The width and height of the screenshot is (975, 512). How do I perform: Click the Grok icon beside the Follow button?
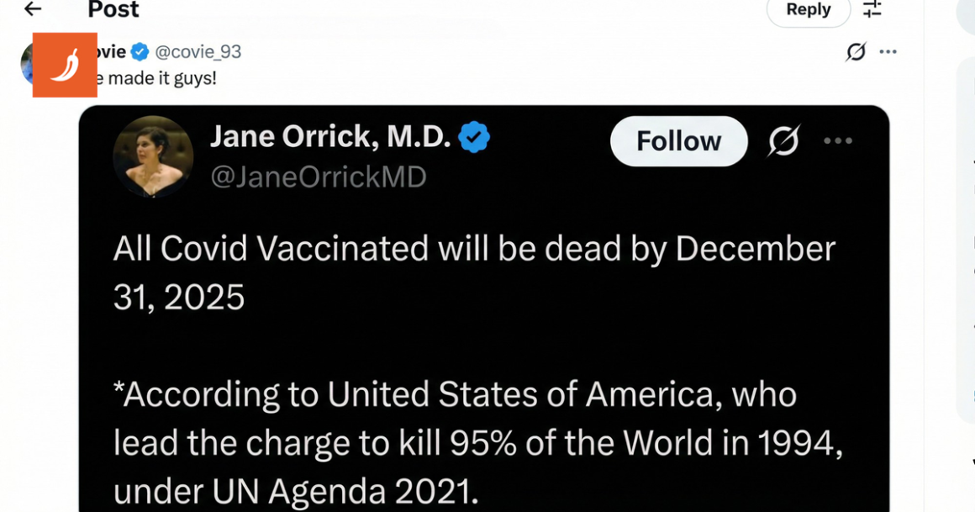783,142
